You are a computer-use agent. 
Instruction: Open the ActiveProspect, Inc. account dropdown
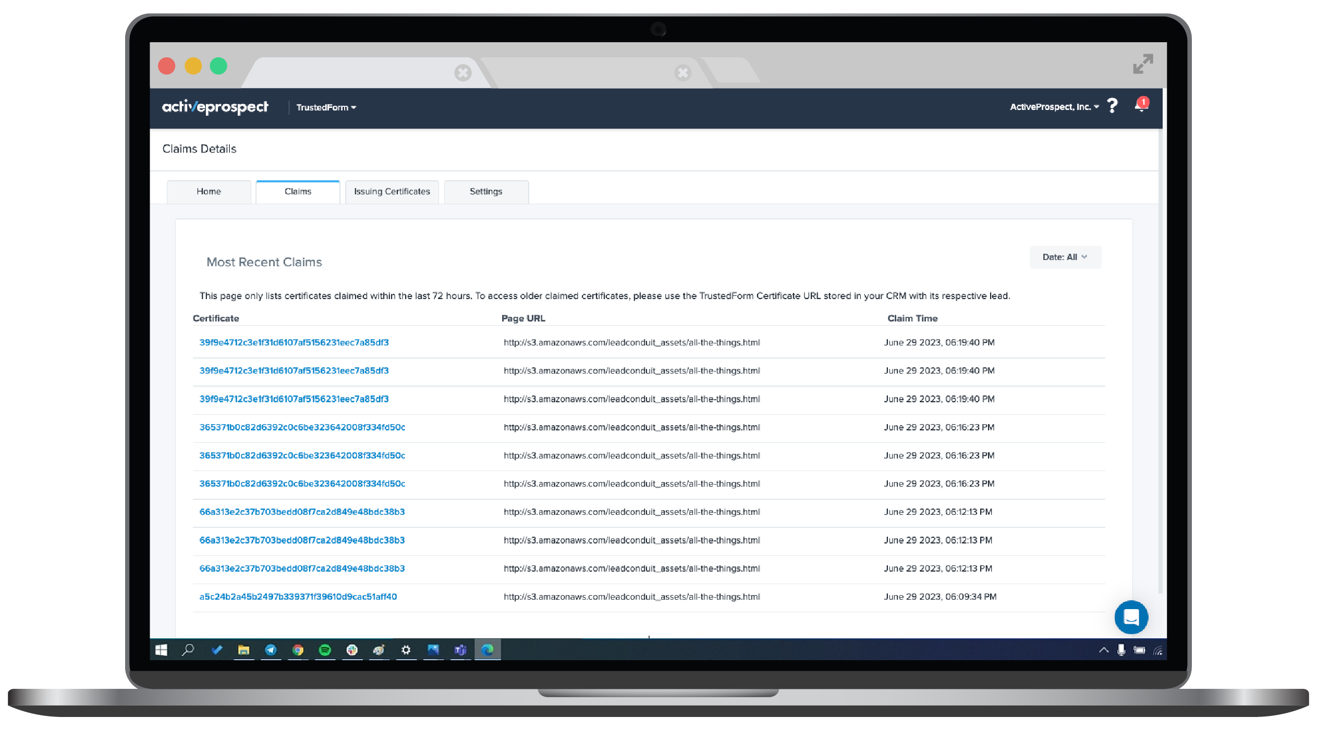[x=1054, y=107]
